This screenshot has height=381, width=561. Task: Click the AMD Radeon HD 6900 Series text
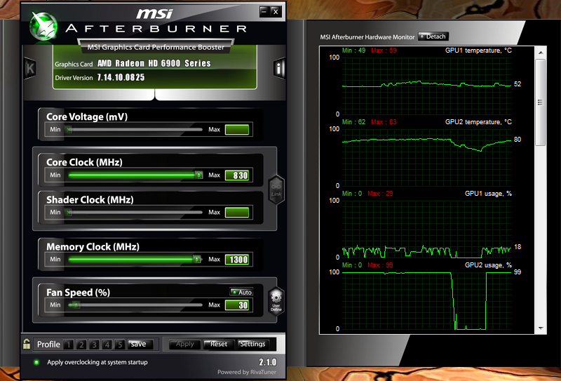154,63
